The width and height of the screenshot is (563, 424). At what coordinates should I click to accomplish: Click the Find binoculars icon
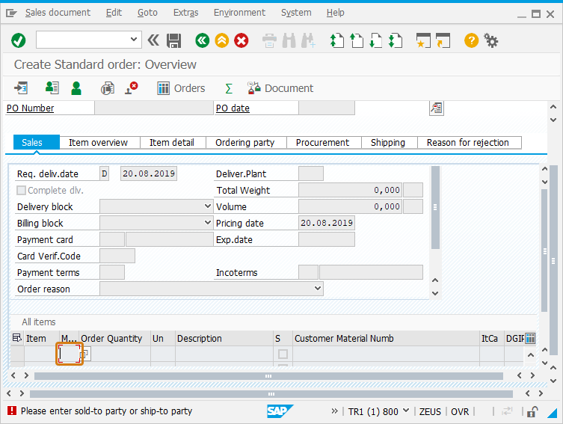(289, 40)
